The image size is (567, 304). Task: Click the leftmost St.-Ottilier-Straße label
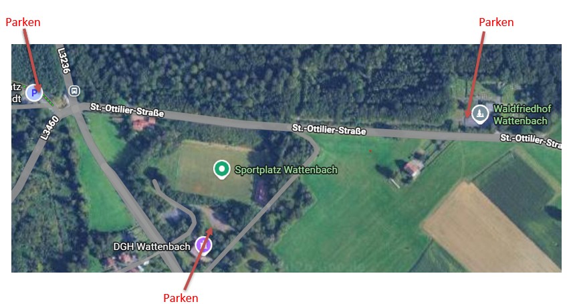[127, 110]
